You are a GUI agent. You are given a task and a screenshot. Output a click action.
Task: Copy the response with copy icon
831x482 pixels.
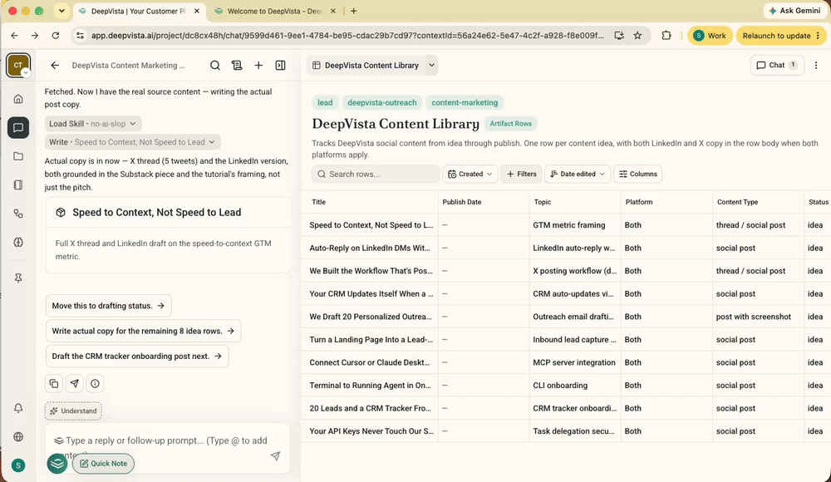point(53,383)
